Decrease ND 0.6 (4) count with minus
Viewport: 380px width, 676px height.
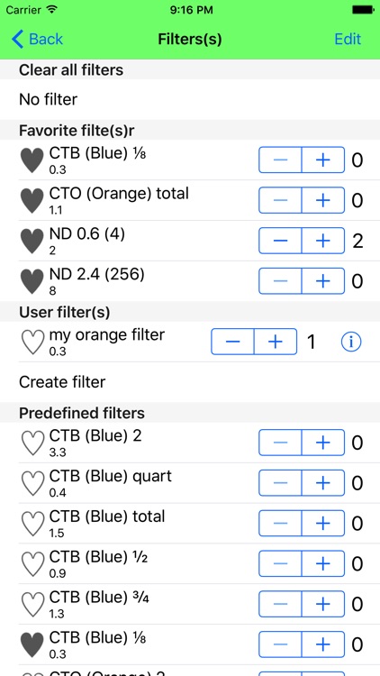(x=280, y=241)
